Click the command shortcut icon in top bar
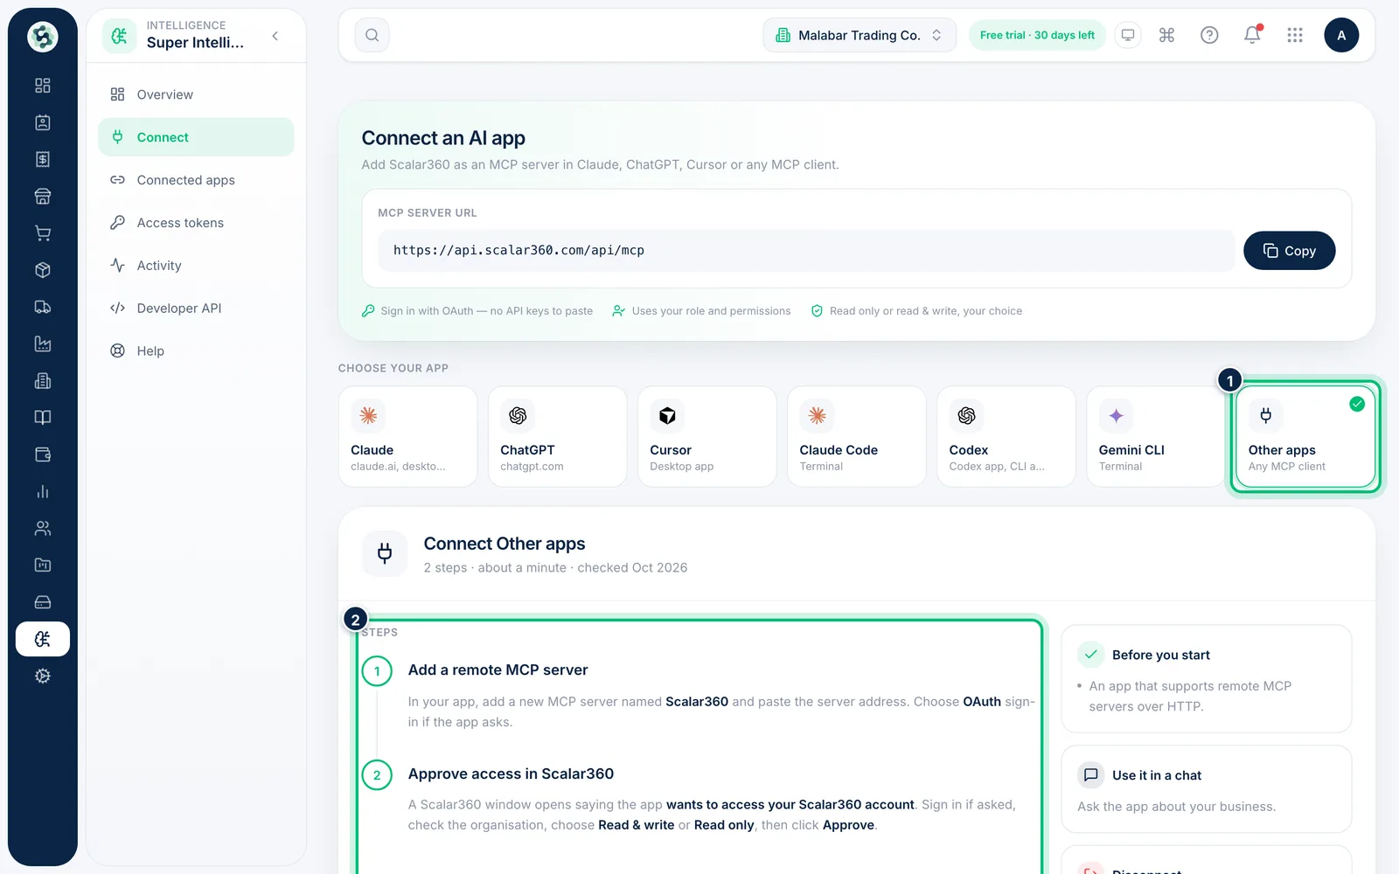This screenshot has width=1399, height=874. [1166, 35]
